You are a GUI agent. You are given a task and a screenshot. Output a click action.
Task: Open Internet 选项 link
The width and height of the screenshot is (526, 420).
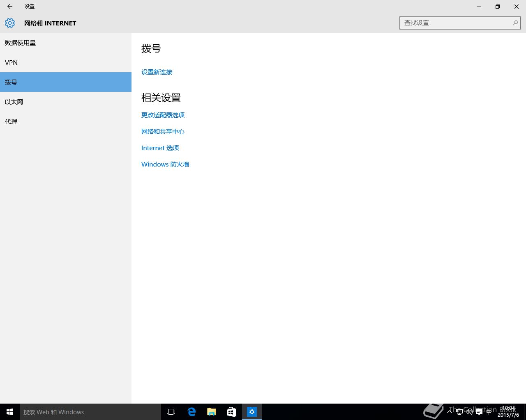click(x=160, y=148)
